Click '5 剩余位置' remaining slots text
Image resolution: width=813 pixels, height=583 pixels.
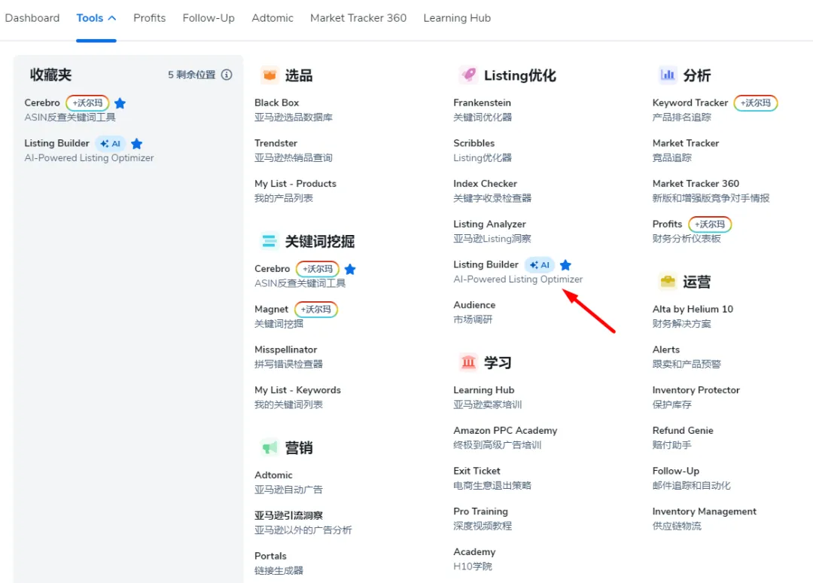click(x=191, y=75)
